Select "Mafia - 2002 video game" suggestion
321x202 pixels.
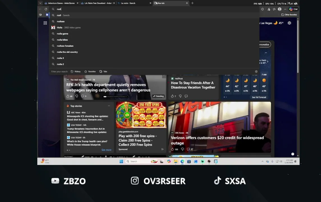[154, 27]
